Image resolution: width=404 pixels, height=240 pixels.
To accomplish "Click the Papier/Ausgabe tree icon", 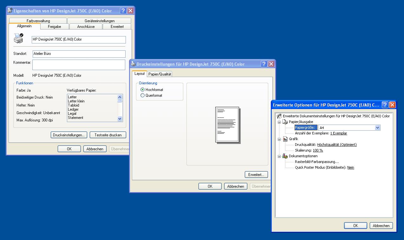I will tap(285, 122).
